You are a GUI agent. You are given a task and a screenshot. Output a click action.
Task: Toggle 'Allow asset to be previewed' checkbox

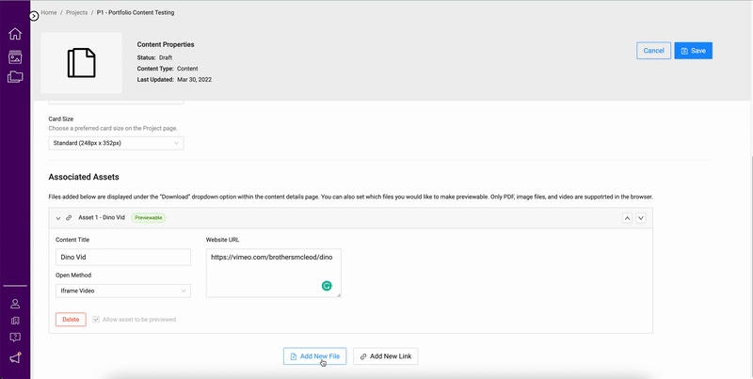pos(97,320)
